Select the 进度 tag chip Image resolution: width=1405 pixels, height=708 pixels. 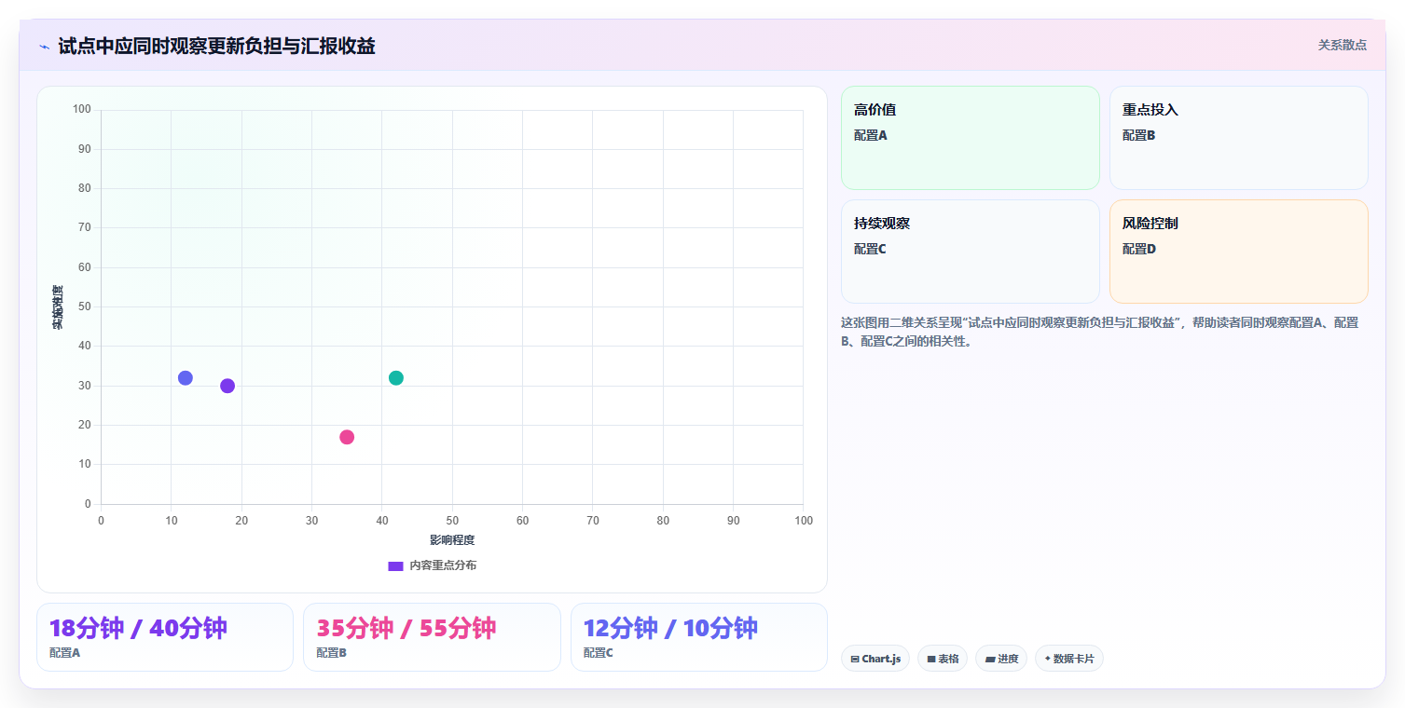(1001, 659)
